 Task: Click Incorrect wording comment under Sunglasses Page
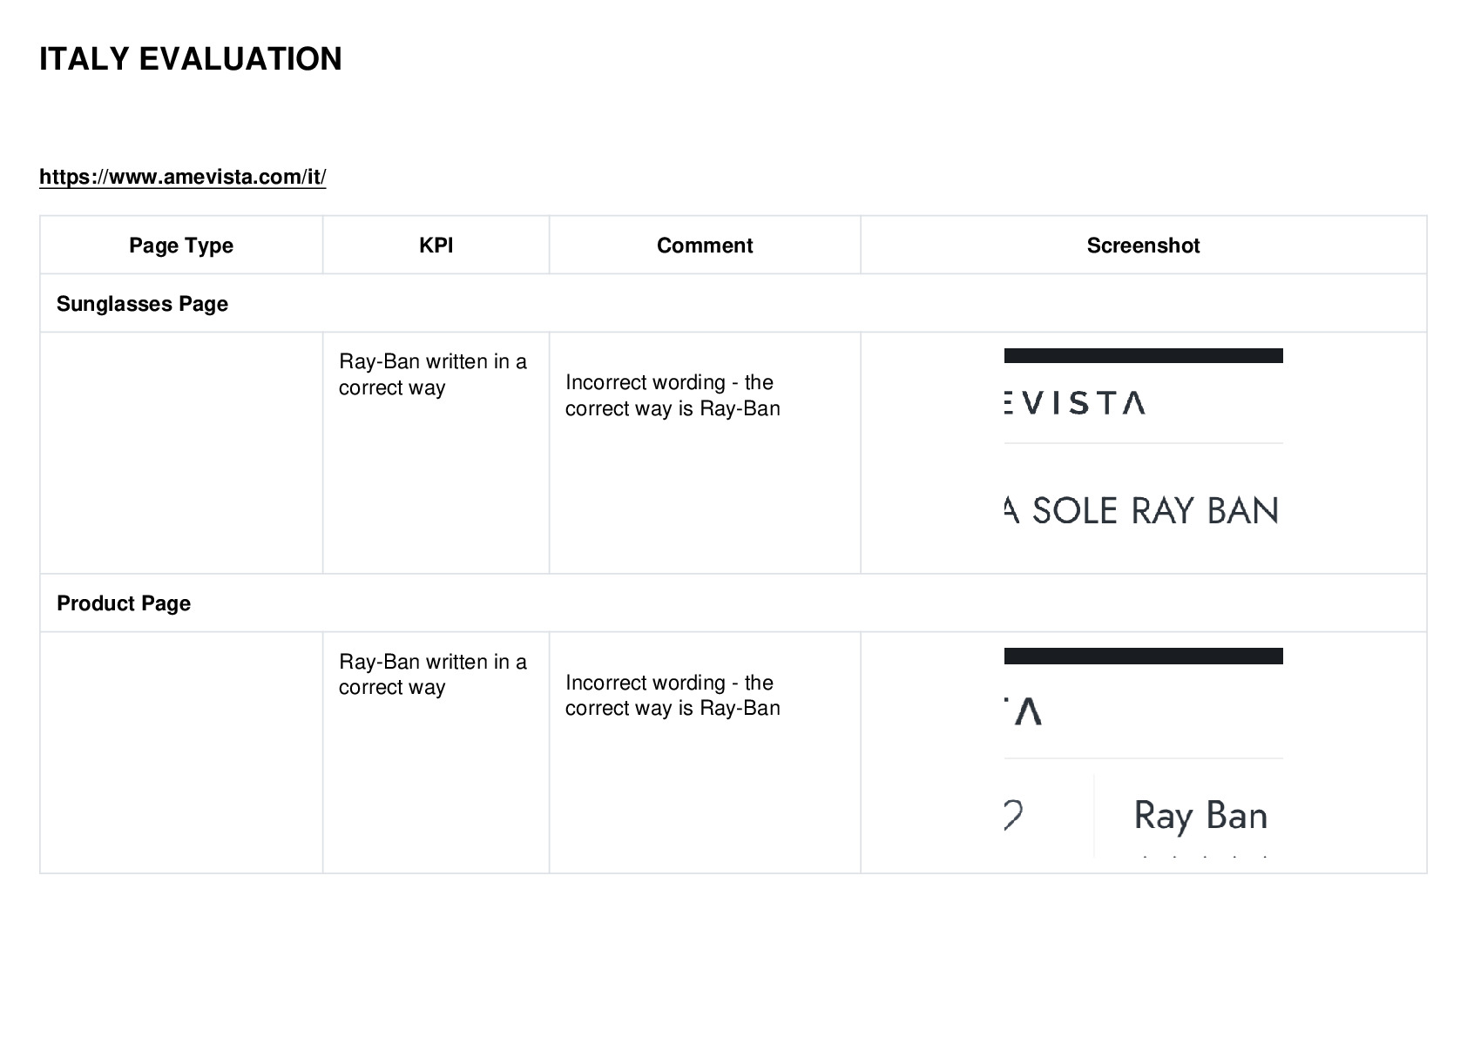tap(673, 395)
